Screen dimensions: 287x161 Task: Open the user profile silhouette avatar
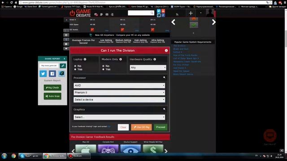click(210, 13)
